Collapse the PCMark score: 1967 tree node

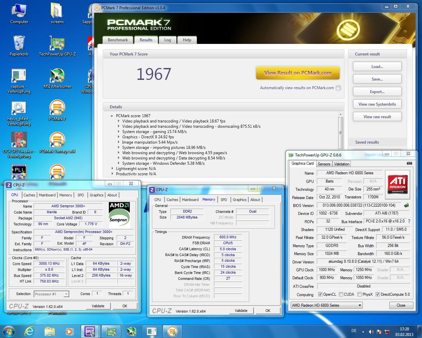point(112,116)
